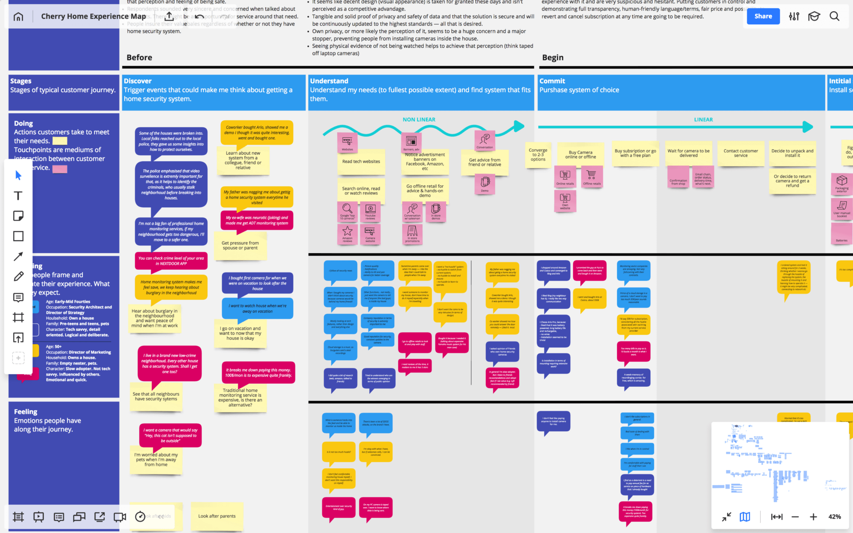Select the 'Banners, adv' pink icon card
Image resolution: width=853 pixels, height=533 pixels.
click(x=411, y=143)
